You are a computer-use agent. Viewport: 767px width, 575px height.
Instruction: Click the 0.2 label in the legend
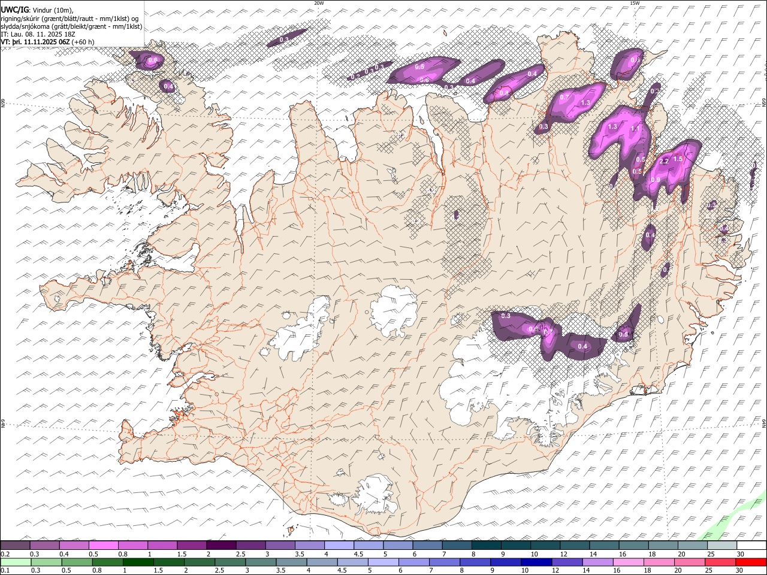5,554
